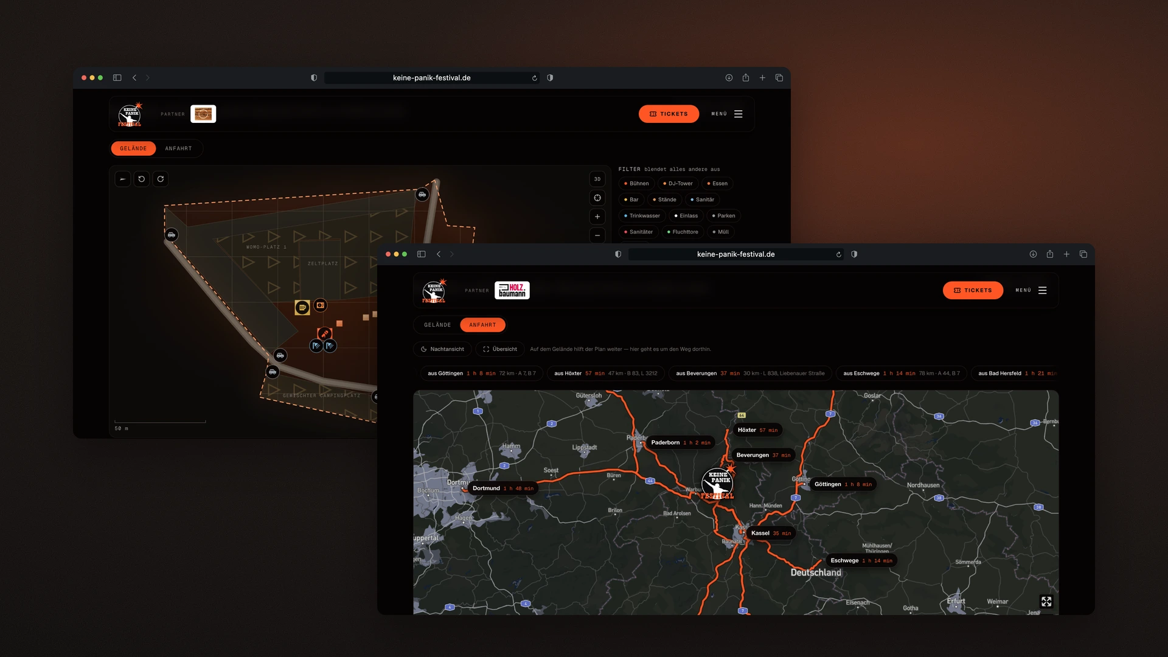
Task: Toggle Nachtansicht night view
Action: pos(442,349)
